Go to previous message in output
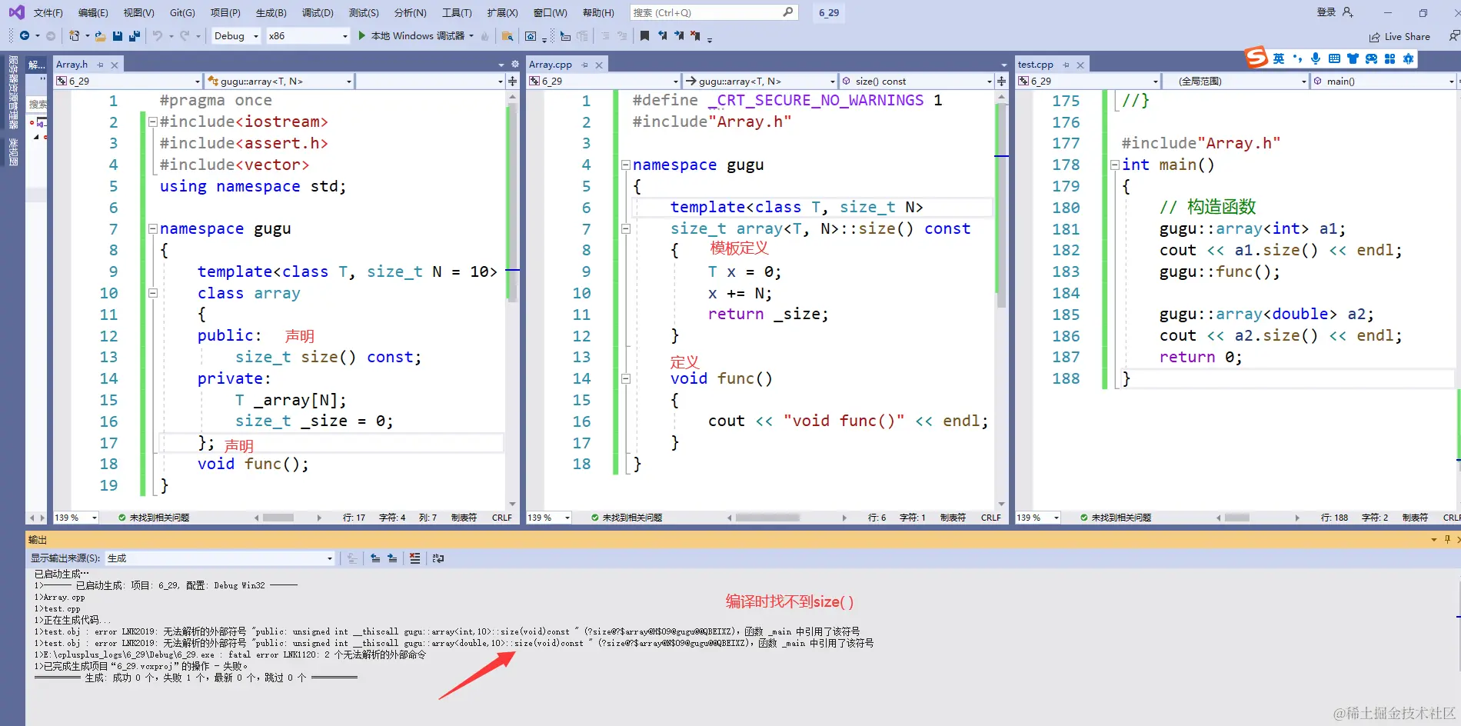Screen dimensions: 1461x726 (375, 558)
